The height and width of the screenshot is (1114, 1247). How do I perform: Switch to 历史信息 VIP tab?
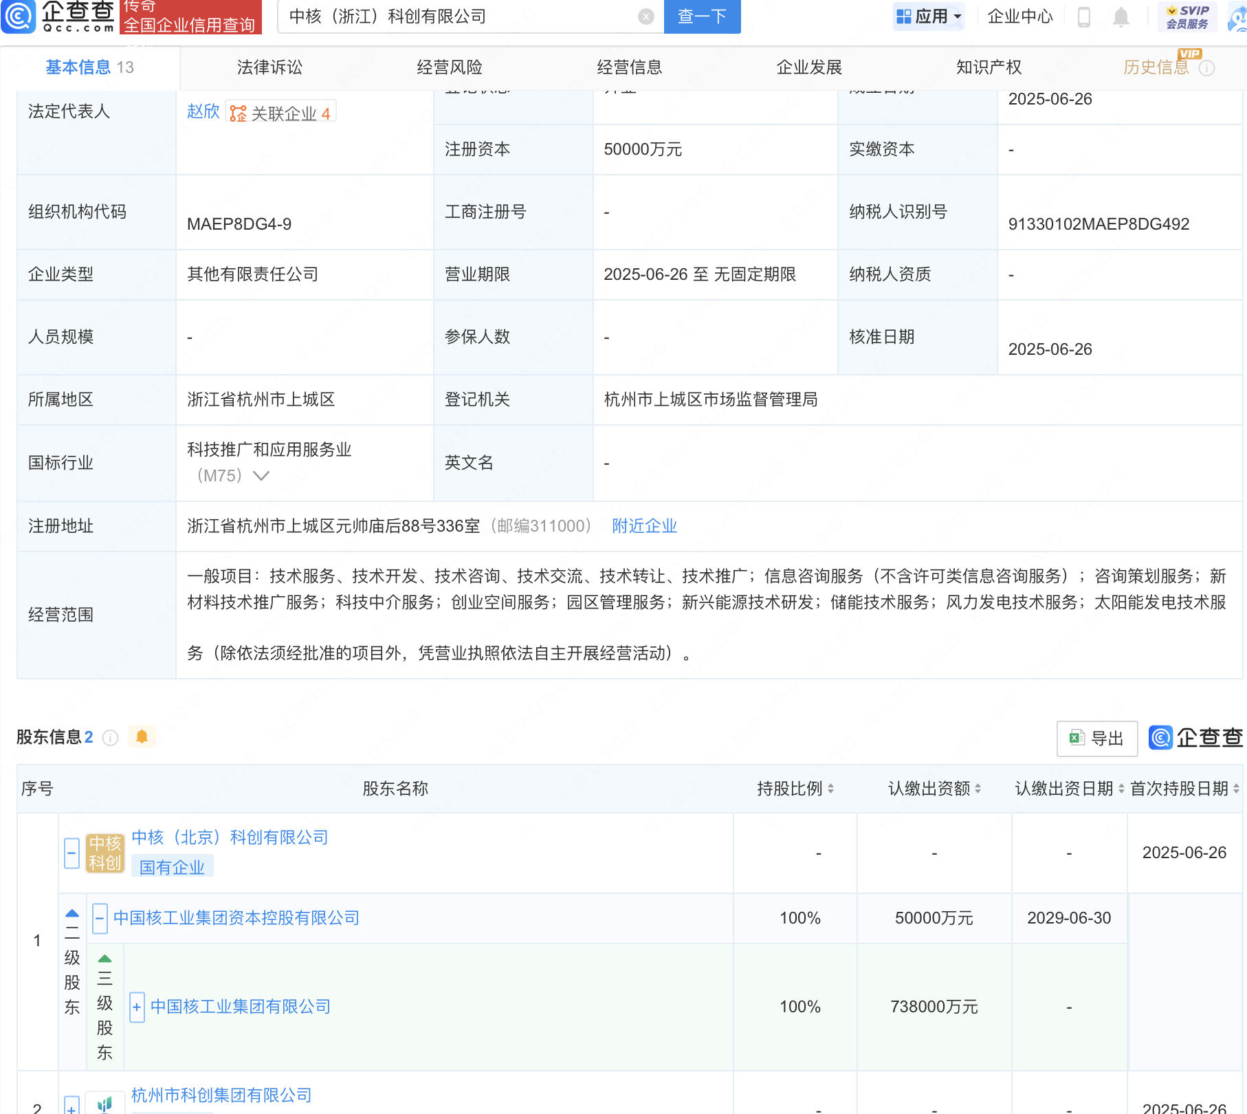click(1156, 67)
